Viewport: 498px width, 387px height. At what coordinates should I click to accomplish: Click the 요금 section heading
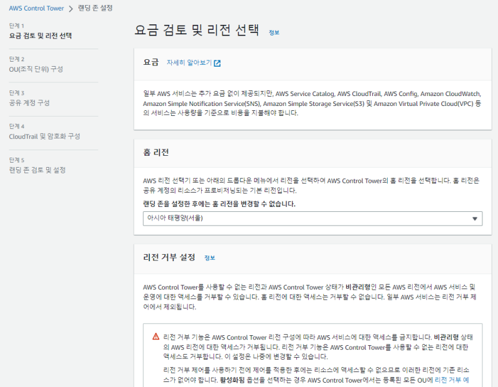coord(151,63)
